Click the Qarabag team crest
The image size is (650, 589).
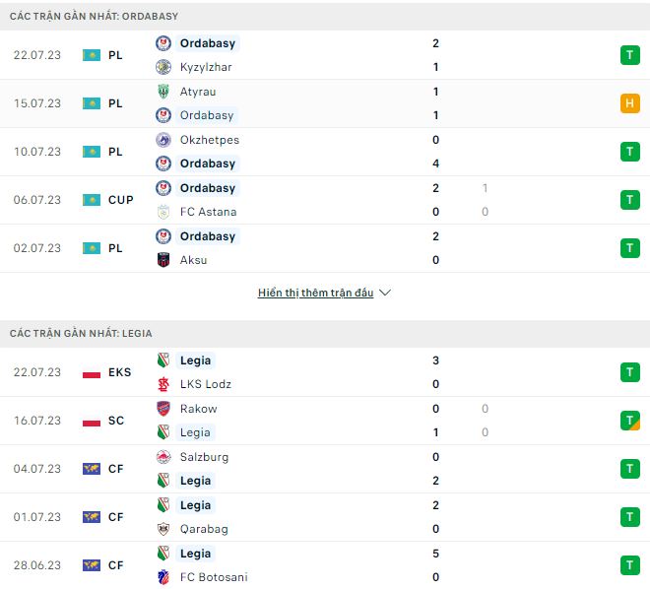(163, 529)
